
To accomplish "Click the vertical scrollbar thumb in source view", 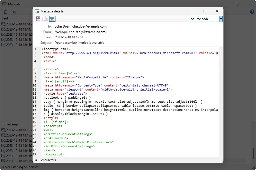I will 221,56.
